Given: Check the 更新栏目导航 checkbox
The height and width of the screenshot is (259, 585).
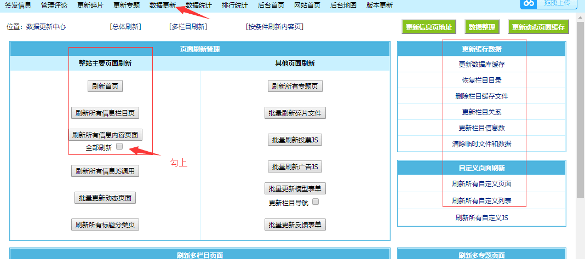Looking at the screenshot, I should pos(316,202).
